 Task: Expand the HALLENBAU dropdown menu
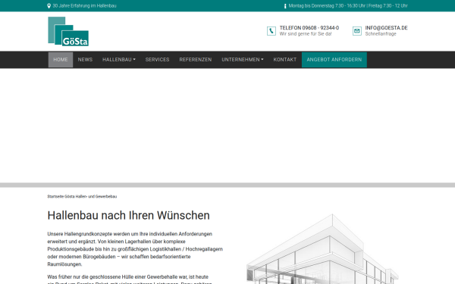[x=119, y=60]
